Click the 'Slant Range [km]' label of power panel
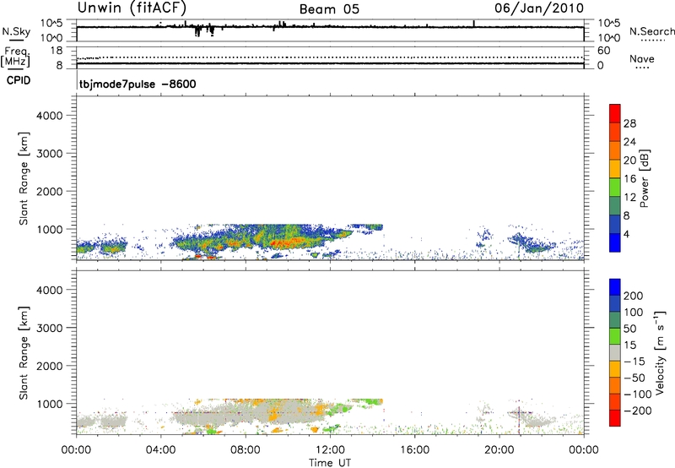Screen dimensions: 675x468 click(x=24, y=178)
